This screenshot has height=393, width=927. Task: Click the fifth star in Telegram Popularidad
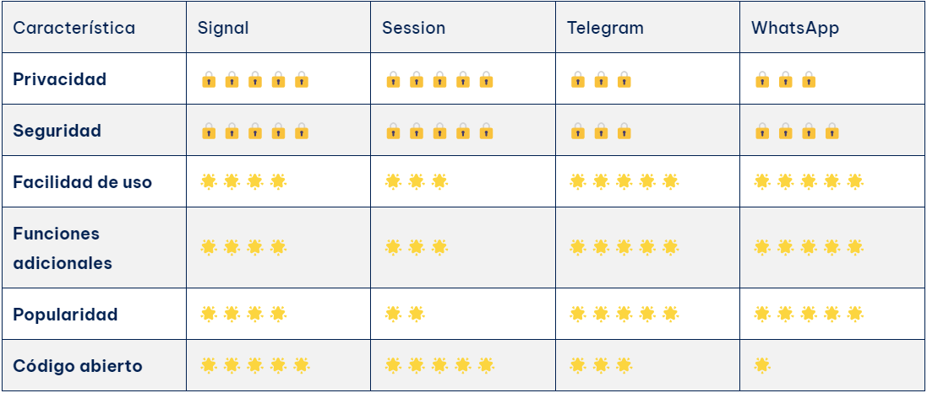pyautogui.click(x=670, y=314)
